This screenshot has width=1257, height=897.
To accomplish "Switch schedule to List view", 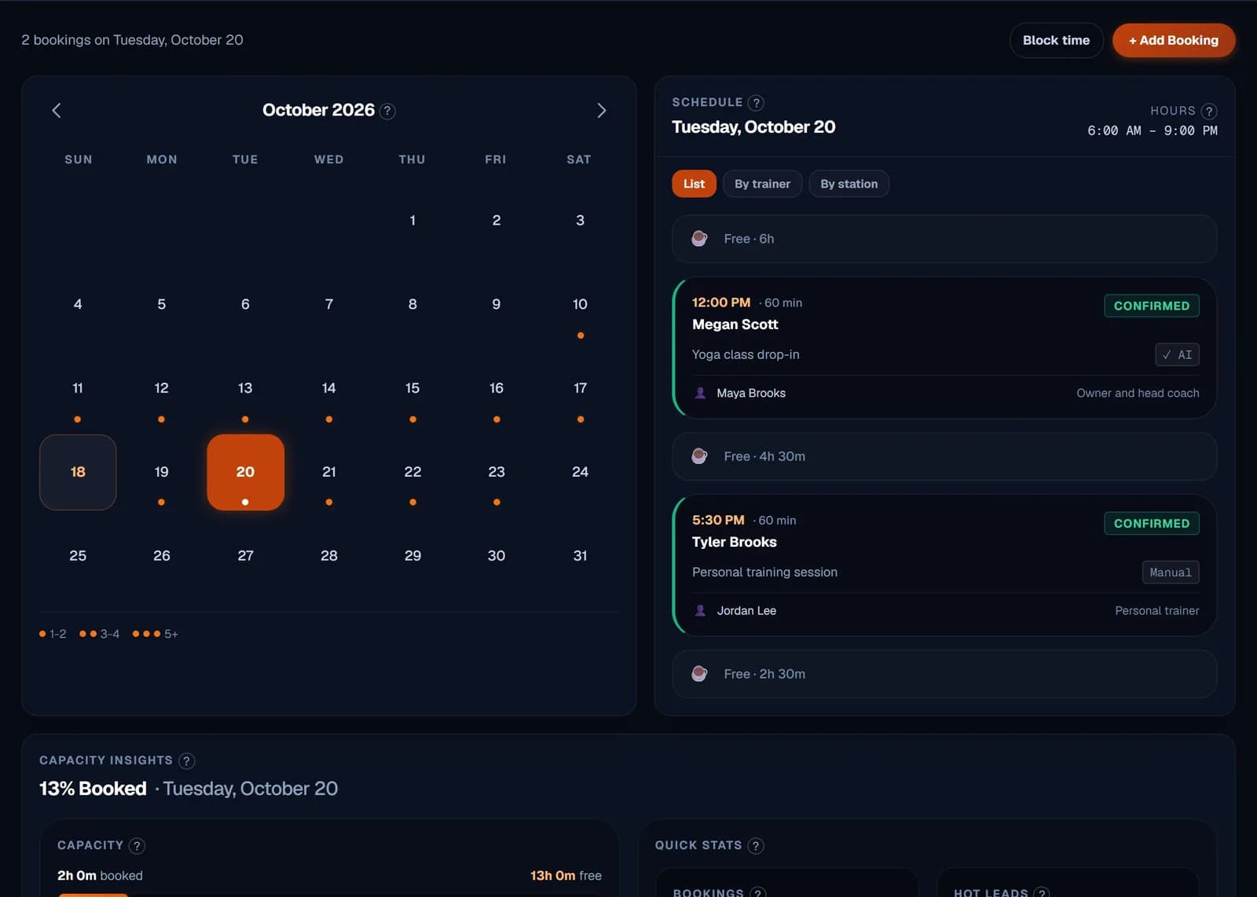I will tap(694, 184).
